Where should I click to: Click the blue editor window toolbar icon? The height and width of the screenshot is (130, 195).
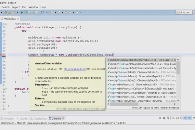[x=42, y=12]
